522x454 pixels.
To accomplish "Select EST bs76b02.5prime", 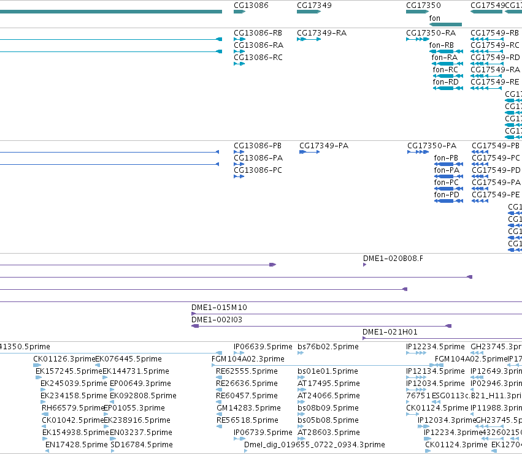I will pos(328,347).
